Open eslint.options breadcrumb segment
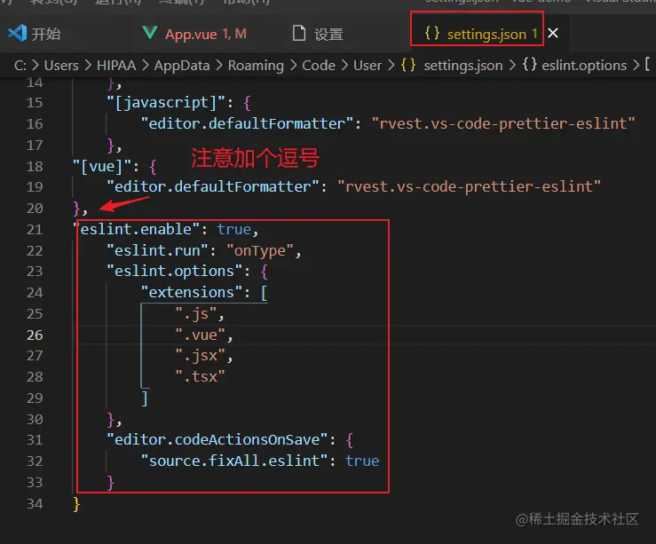 [584, 66]
